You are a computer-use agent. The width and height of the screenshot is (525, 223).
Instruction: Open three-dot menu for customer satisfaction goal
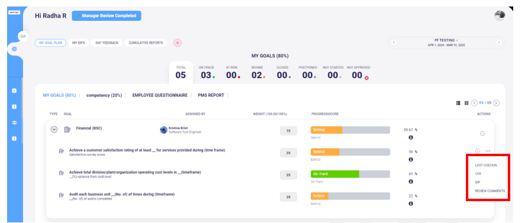coord(488,151)
